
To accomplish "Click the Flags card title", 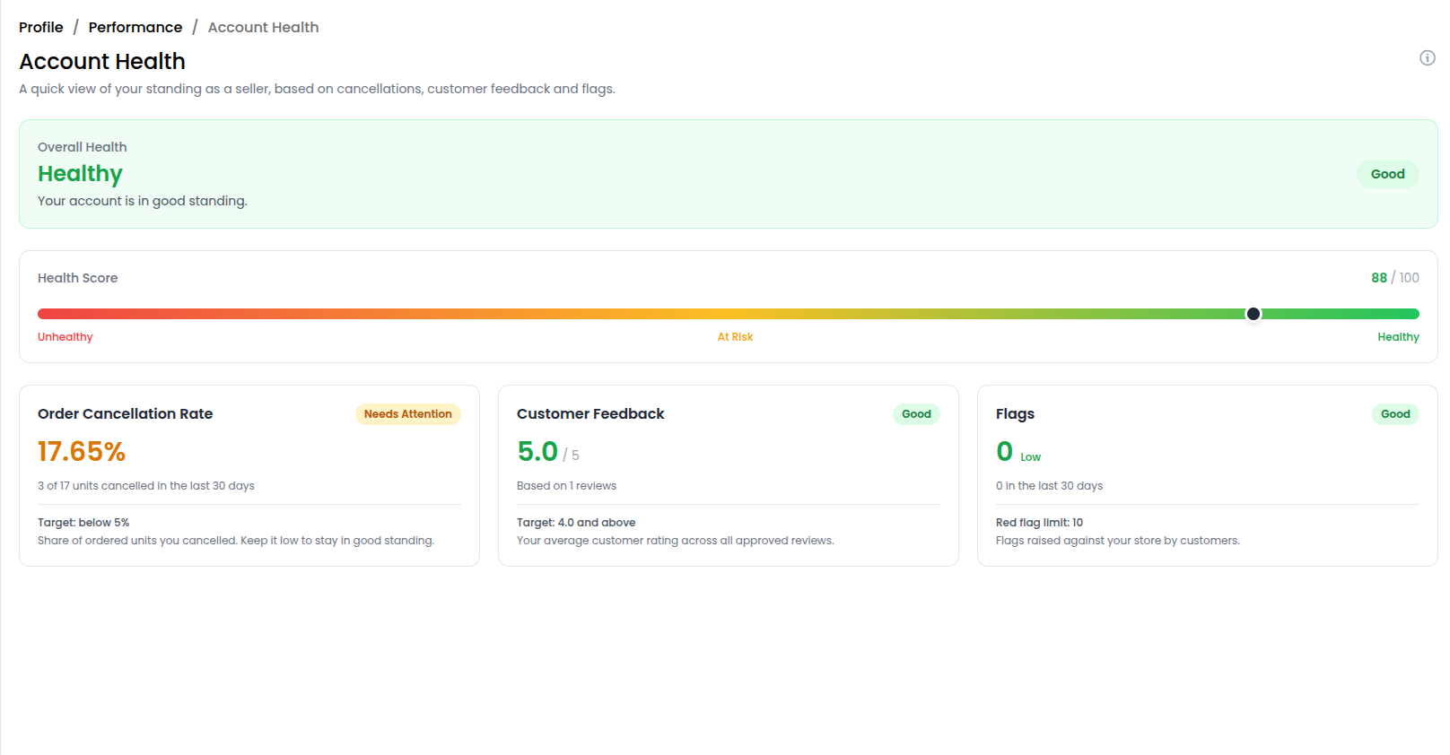I will [1015, 414].
